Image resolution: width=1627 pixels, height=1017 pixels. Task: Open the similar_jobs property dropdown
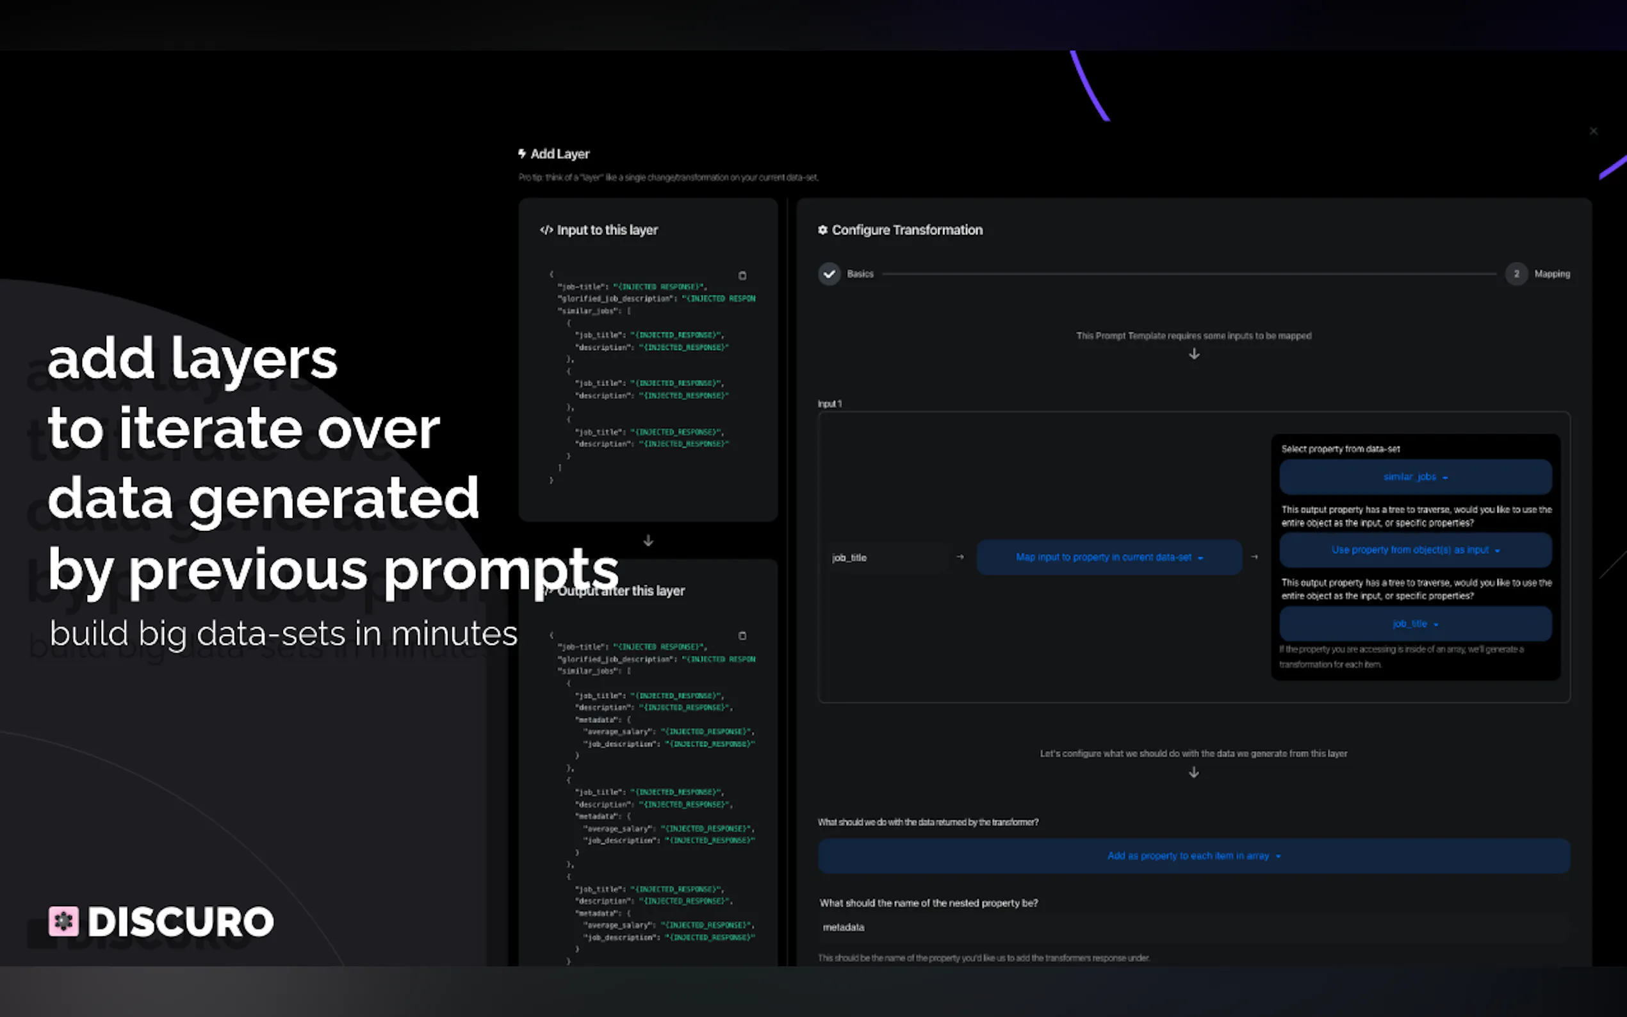(1415, 477)
